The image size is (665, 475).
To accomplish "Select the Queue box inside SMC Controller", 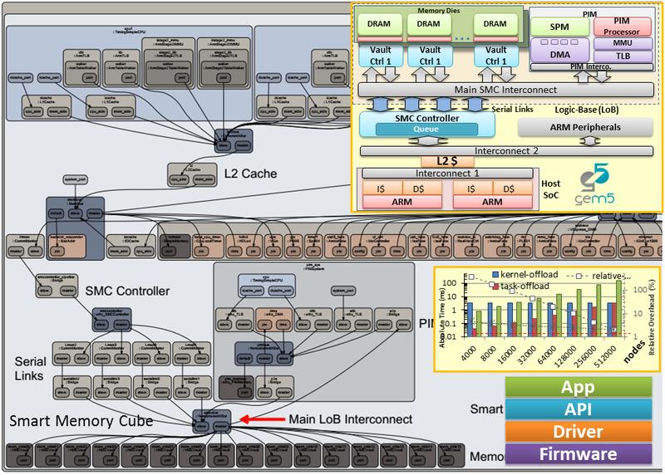I will coord(426,130).
